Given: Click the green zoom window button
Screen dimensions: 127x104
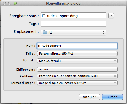Looking at the screenshot, I should click(x=15, y=3).
